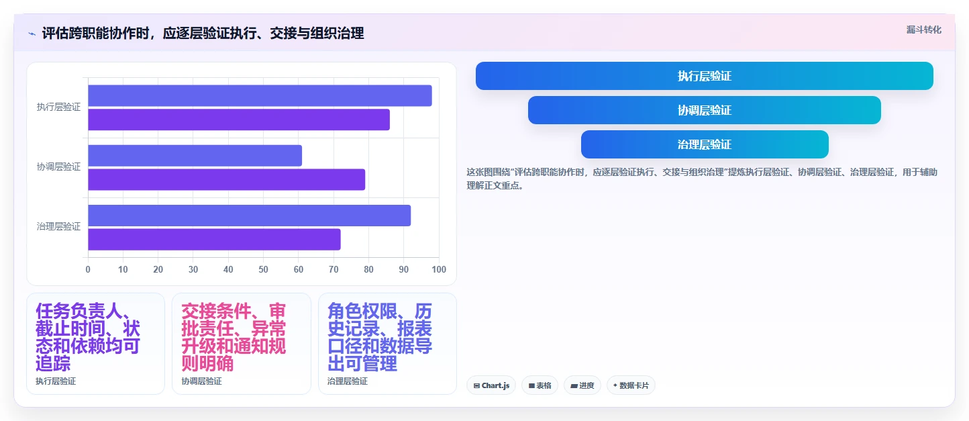Click the x-axis tick value 0

tap(88, 269)
